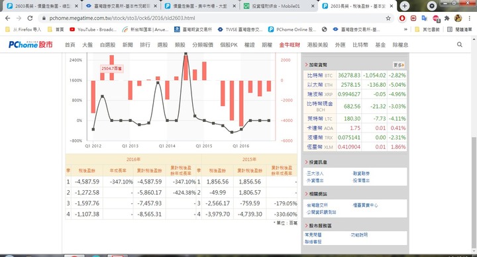Click the red Opera-style extension icon
The width and height of the screenshot is (477, 257).
402,19
